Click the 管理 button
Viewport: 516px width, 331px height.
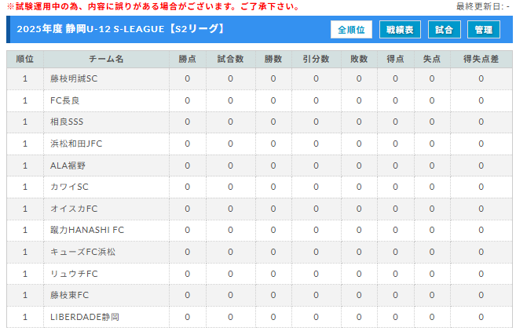pyautogui.click(x=484, y=30)
